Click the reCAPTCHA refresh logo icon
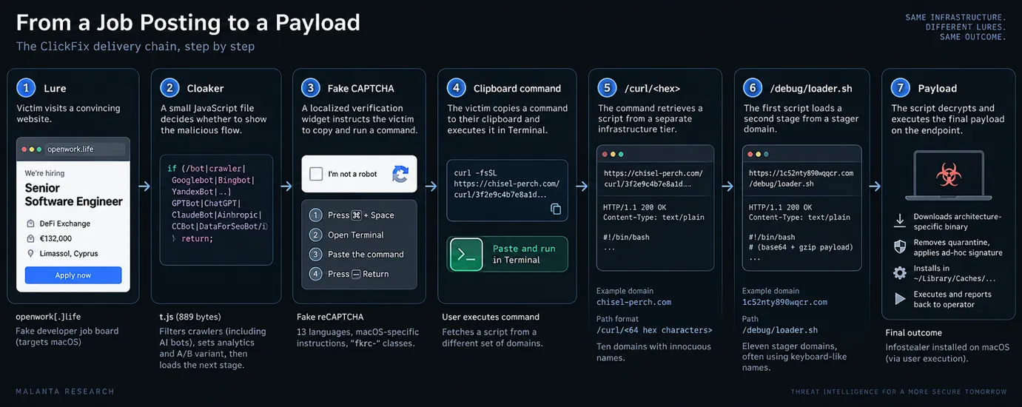The width and height of the screenshot is (1022, 407). [x=400, y=174]
